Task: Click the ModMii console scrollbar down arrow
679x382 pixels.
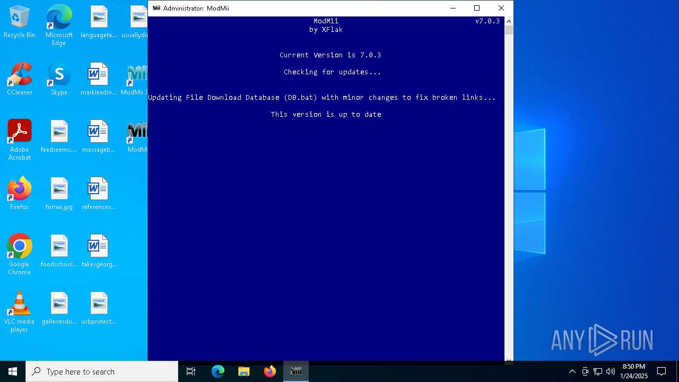Action: pyautogui.click(x=509, y=360)
